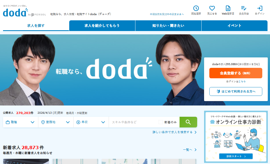Select the 職種 briefcase icon

pos(7,122)
